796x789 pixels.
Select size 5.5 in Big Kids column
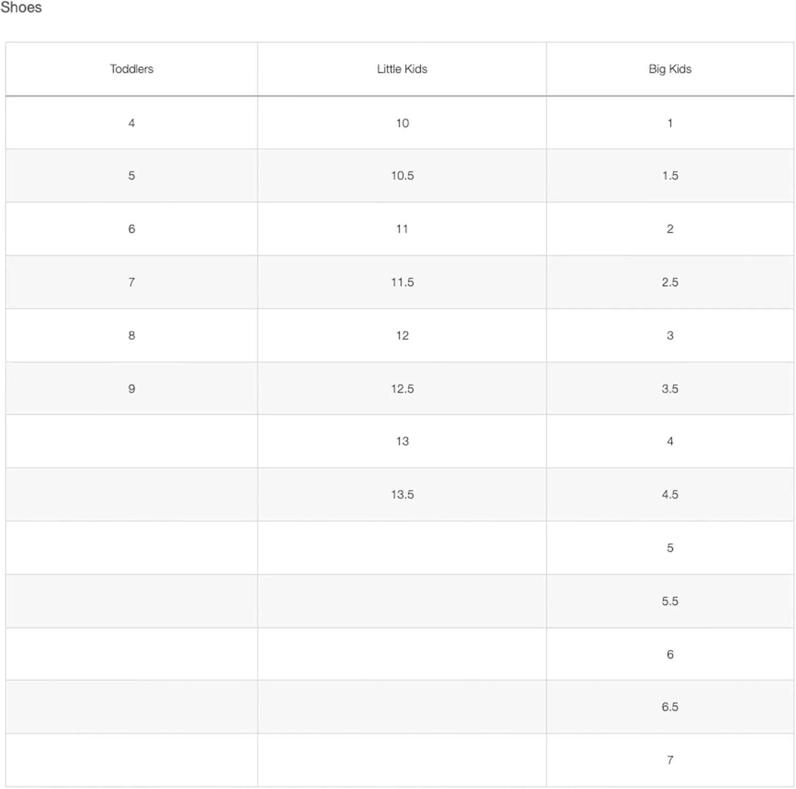[x=670, y=601]
